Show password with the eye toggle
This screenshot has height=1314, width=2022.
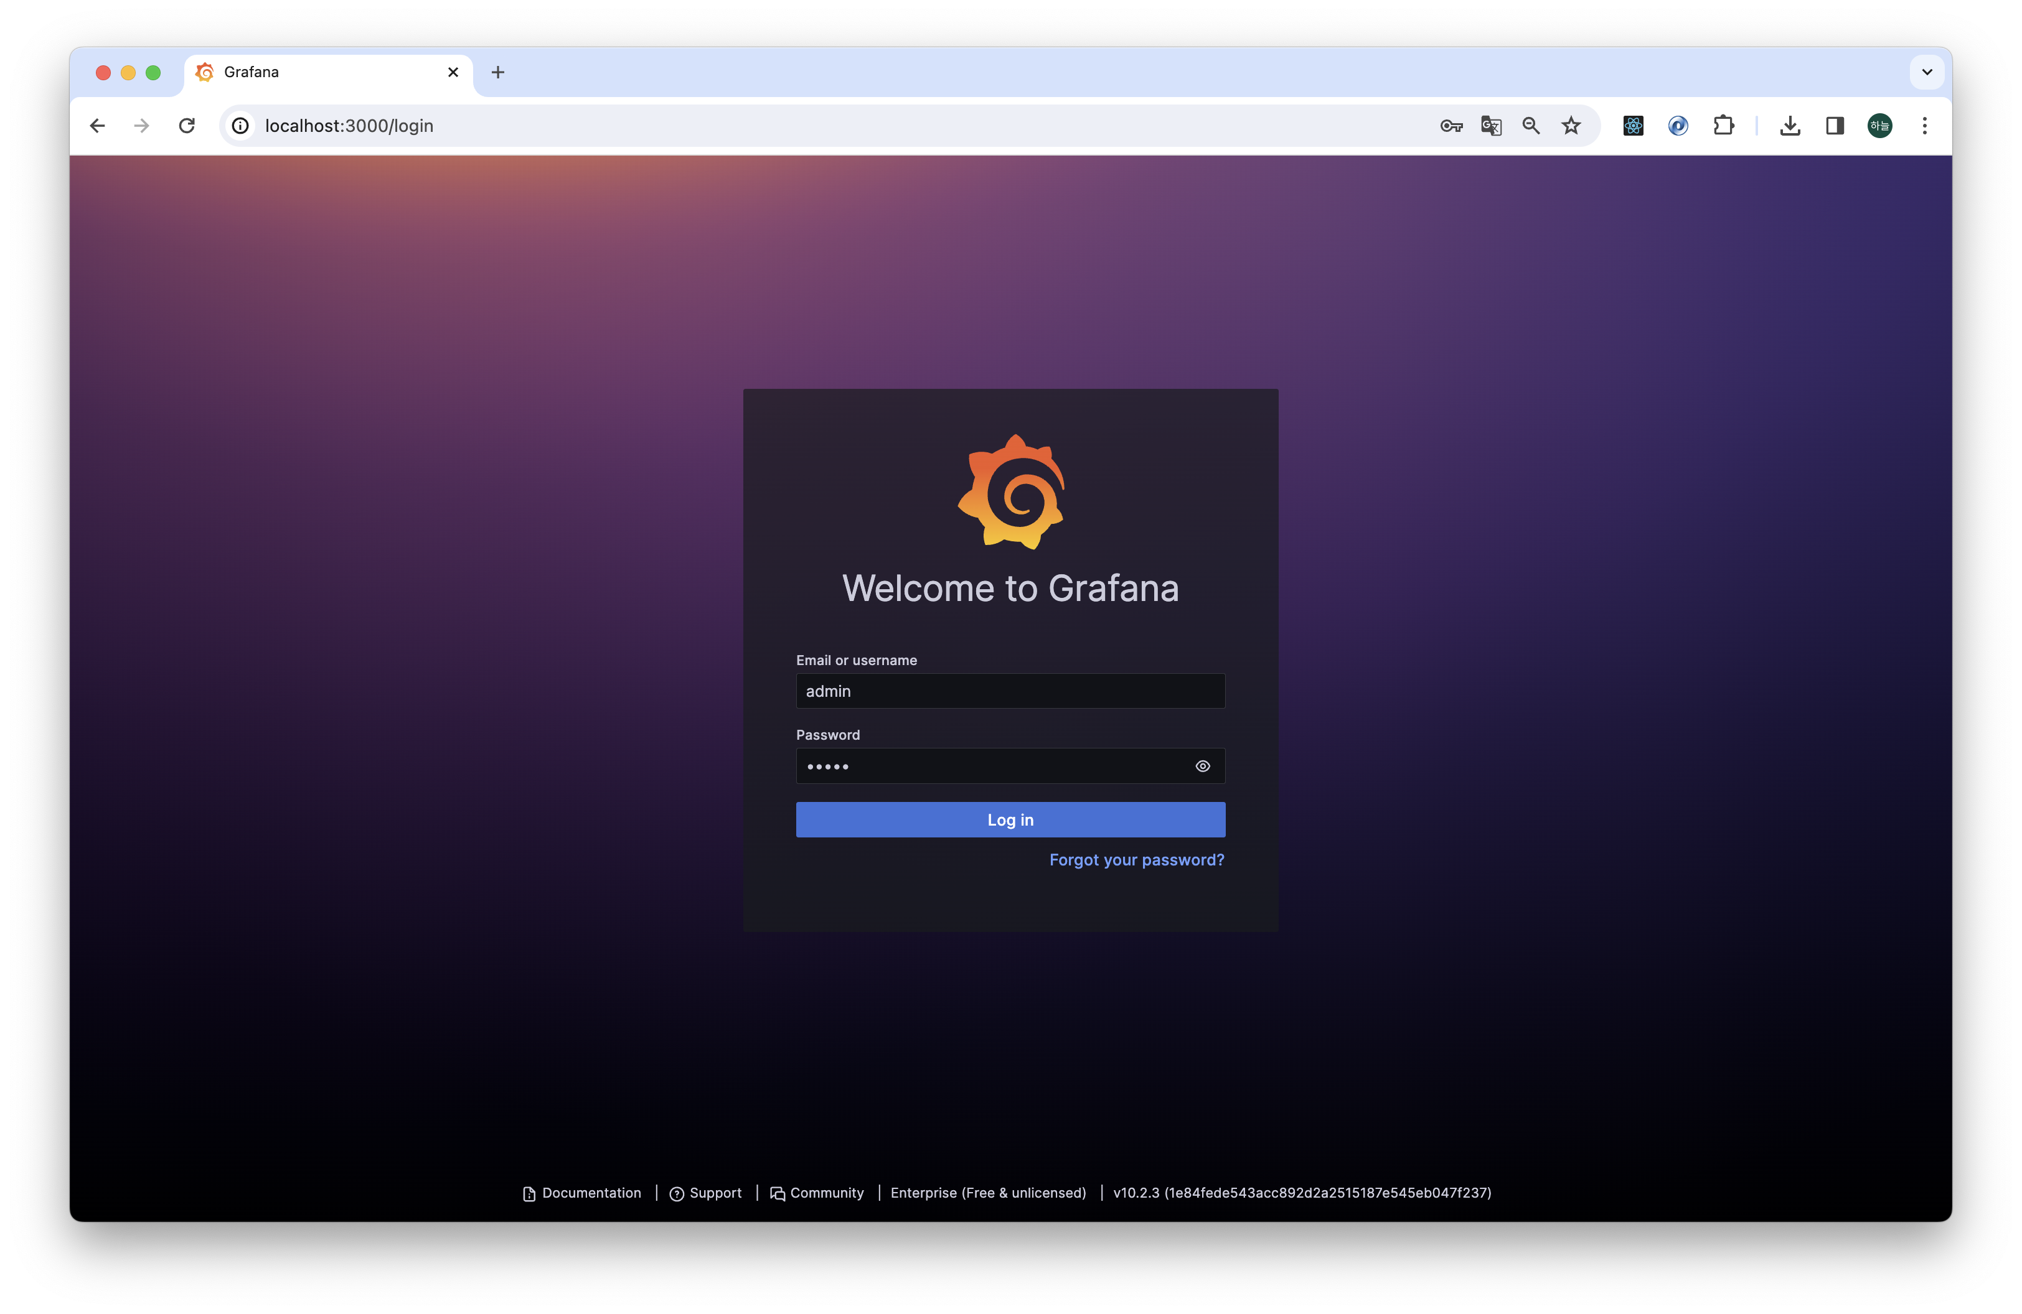tap(1202, 766)
